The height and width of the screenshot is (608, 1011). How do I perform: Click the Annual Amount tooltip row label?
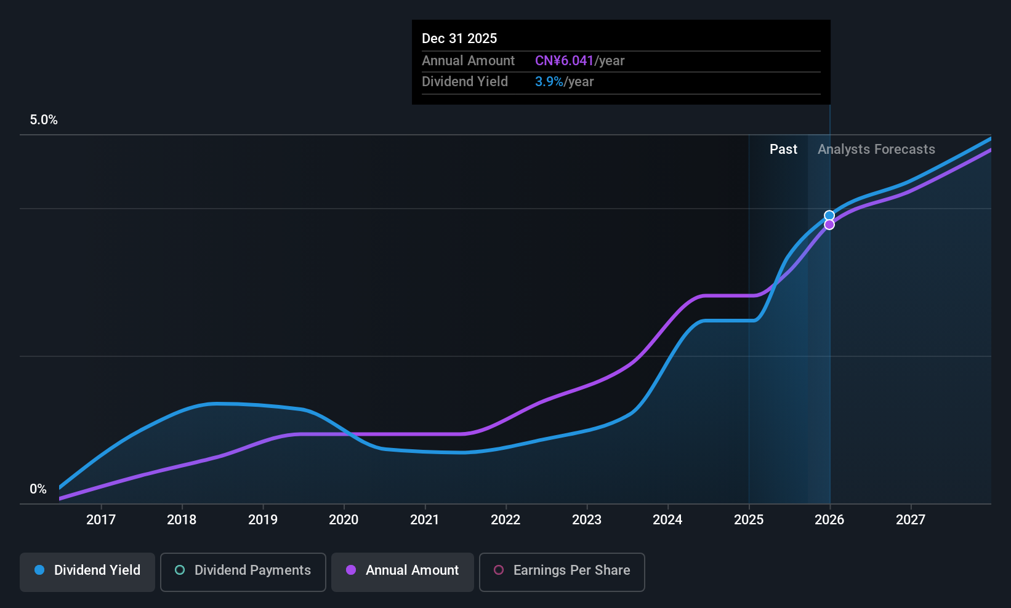coord(468,61)
